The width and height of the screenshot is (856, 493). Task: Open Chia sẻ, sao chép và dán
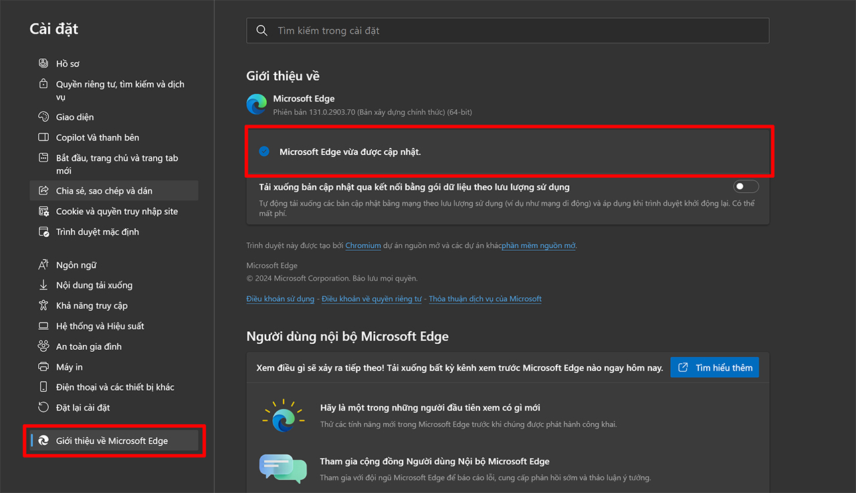114,191
